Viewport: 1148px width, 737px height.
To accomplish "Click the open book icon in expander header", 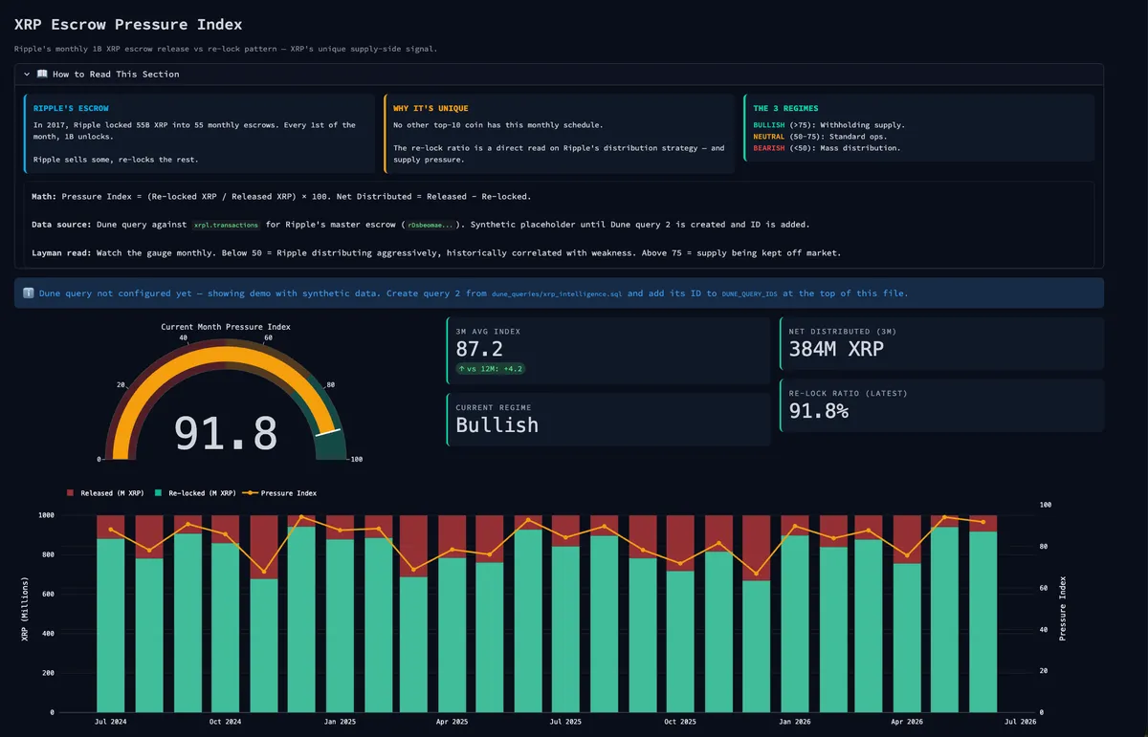I will pyautogui.click(x=42, y=74).
